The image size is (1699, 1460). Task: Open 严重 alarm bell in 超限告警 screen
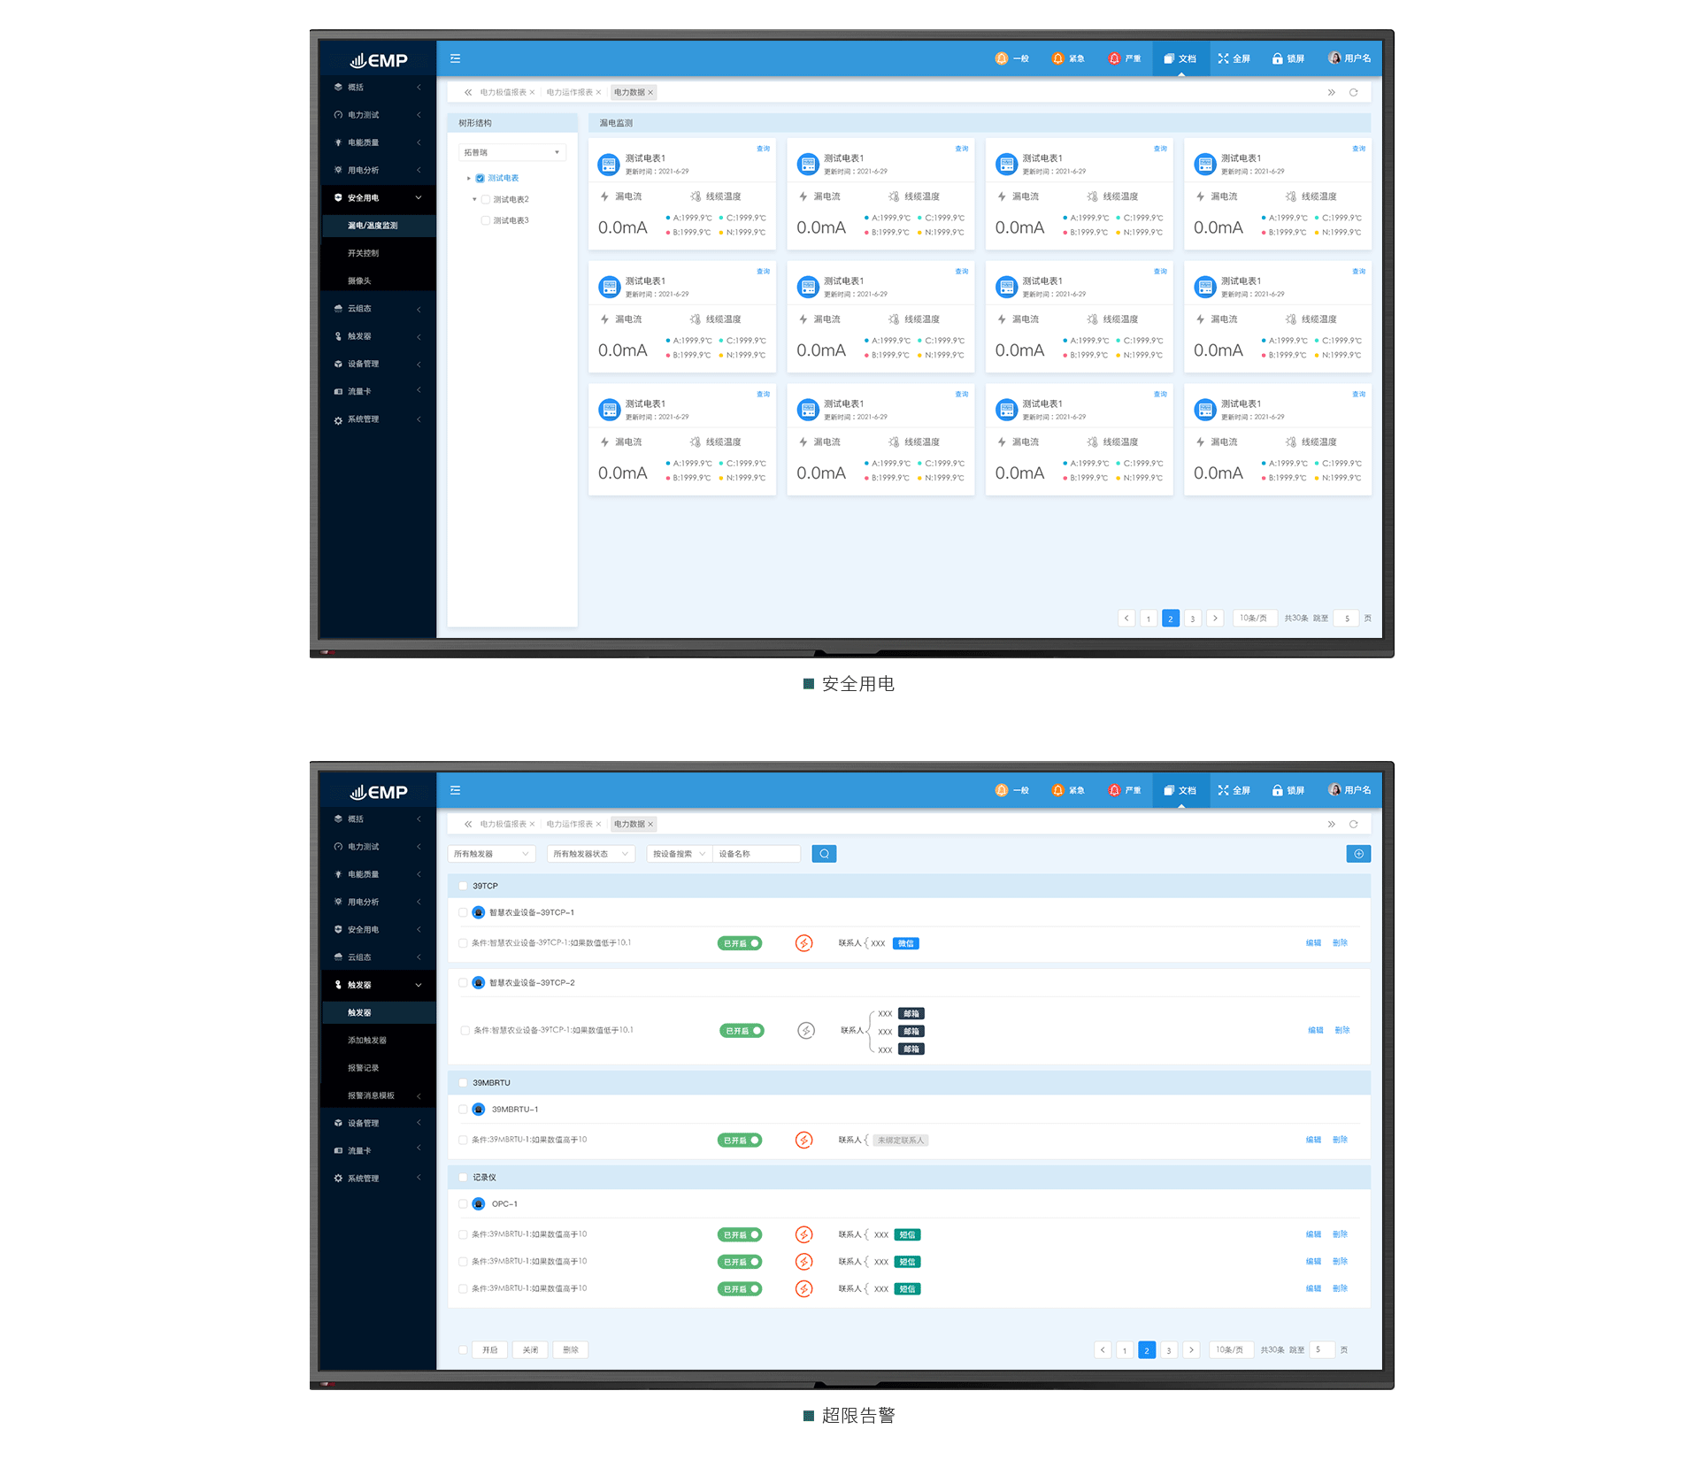1114,790
